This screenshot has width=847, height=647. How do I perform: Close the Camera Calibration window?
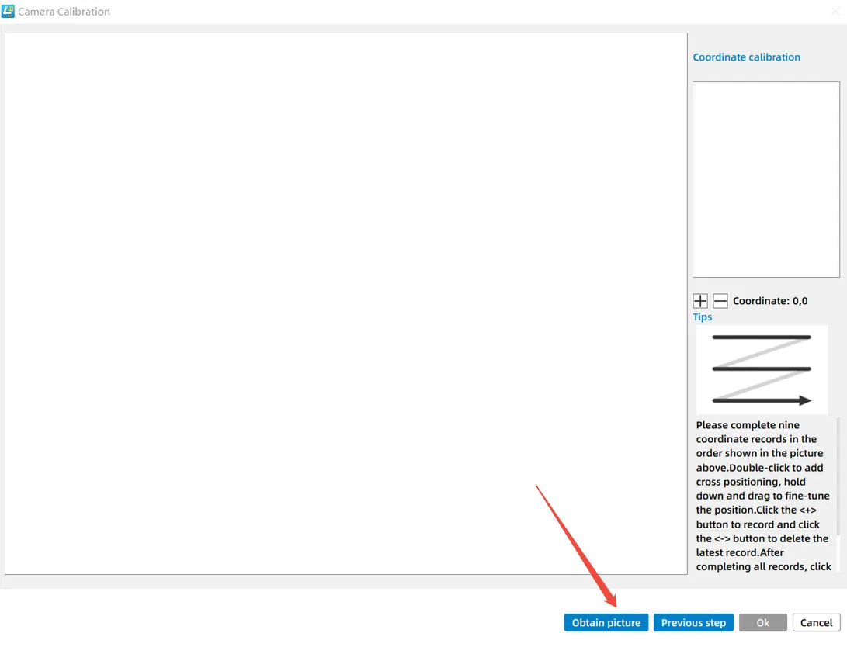tap(835, 12)
